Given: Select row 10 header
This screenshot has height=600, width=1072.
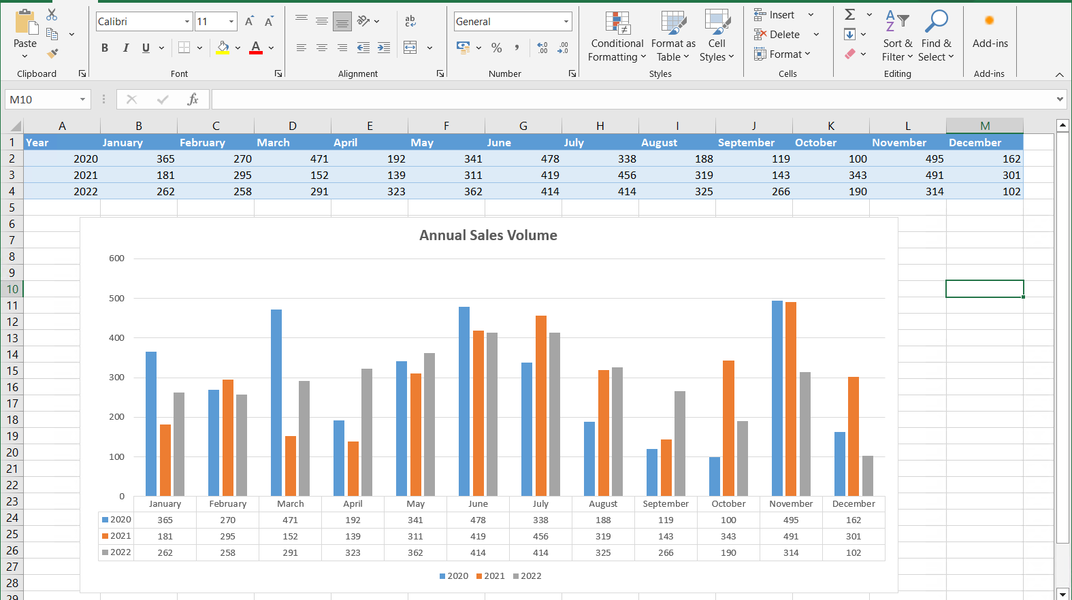Looking at the screenshot, I should click(12, 289).
